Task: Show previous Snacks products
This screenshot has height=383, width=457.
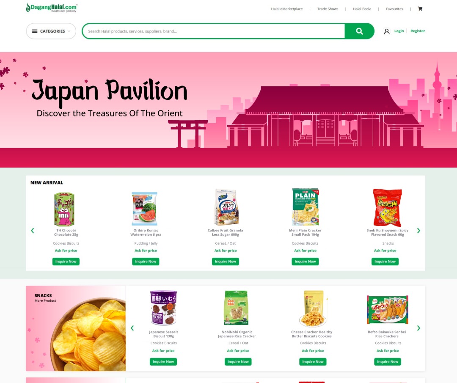Action: [x=132, y=328]
